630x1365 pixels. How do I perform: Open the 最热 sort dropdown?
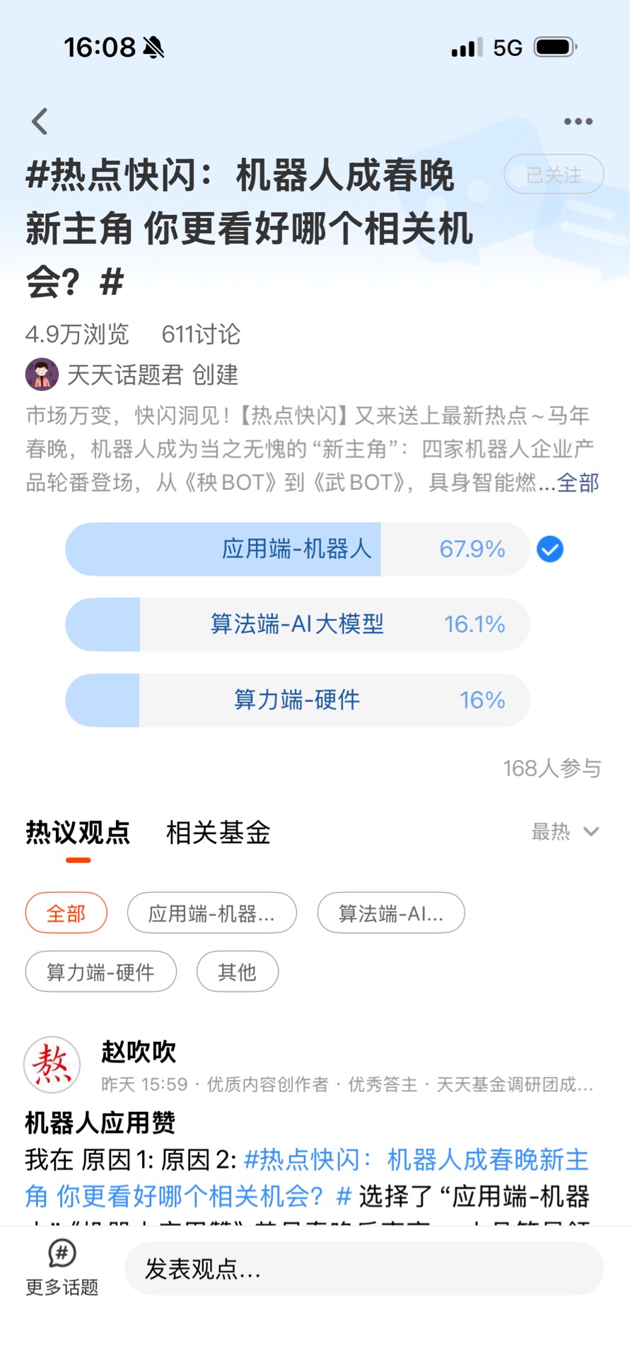(565, 832)
